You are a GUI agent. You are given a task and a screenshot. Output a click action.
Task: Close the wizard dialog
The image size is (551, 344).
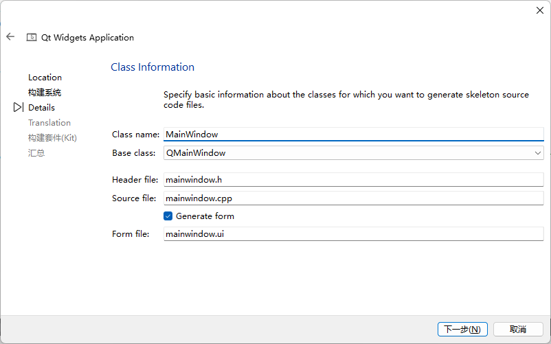(x=540, y=10)
